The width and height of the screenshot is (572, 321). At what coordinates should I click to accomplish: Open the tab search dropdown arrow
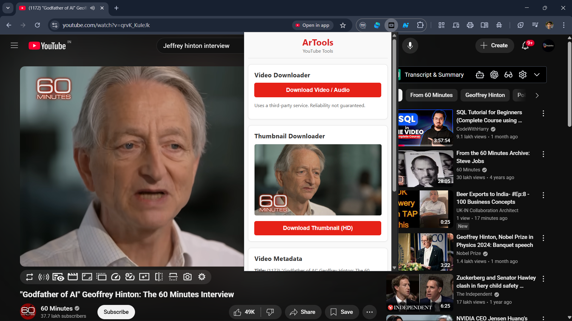coord(8,8)
